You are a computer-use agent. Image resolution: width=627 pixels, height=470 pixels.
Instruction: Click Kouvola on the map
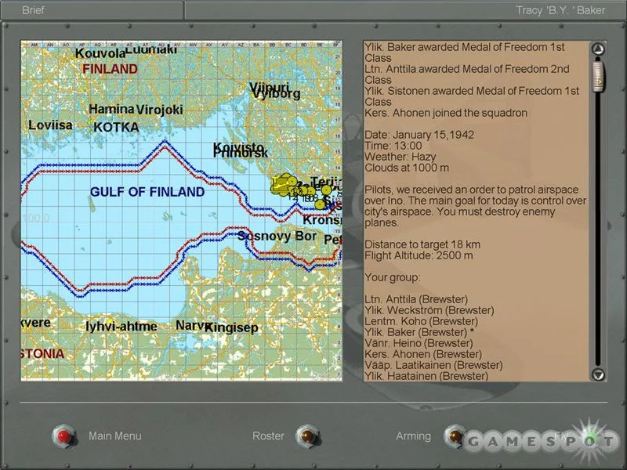[100, 53]
